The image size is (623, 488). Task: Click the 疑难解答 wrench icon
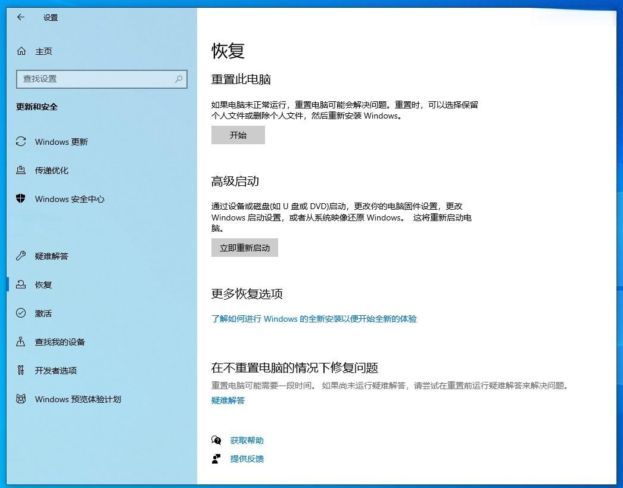pyautogui.click(x=21, y=256)
